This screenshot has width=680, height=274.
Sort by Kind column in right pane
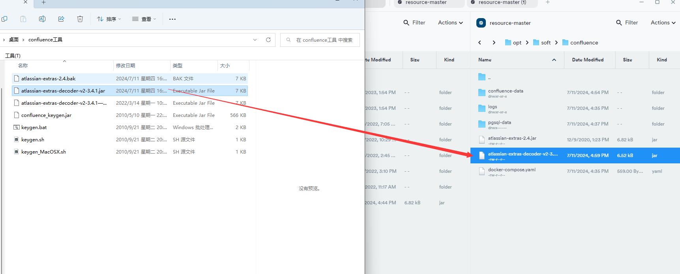662,60
